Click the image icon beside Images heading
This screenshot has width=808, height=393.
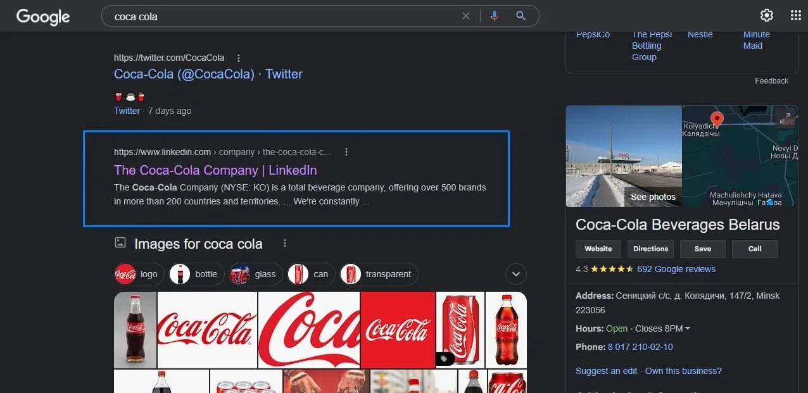(120, 243)
